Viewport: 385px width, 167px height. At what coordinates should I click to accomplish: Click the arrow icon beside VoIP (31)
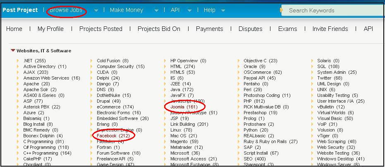(x=312, y=124)
